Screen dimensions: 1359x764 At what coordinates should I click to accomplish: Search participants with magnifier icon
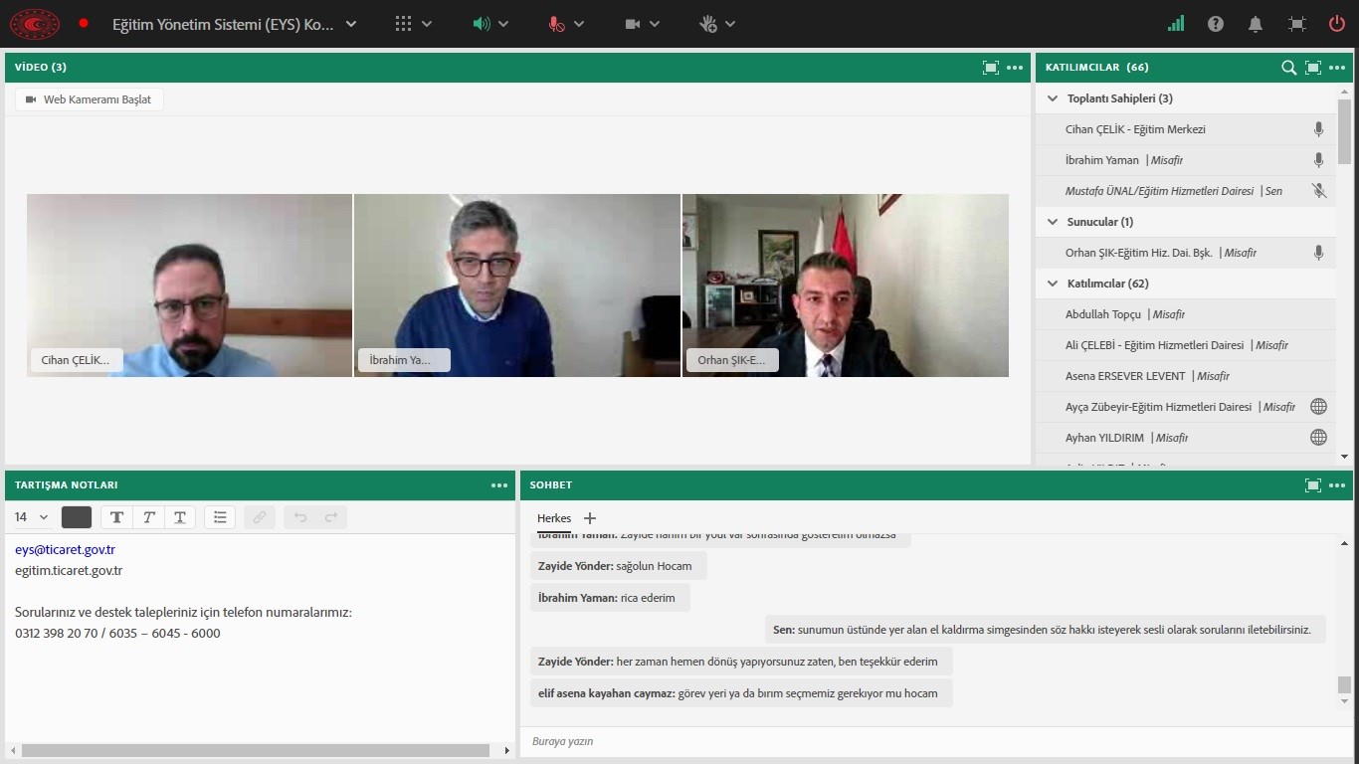1288,68
